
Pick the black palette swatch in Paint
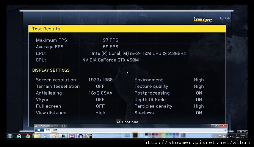click(x=146, y=134)
